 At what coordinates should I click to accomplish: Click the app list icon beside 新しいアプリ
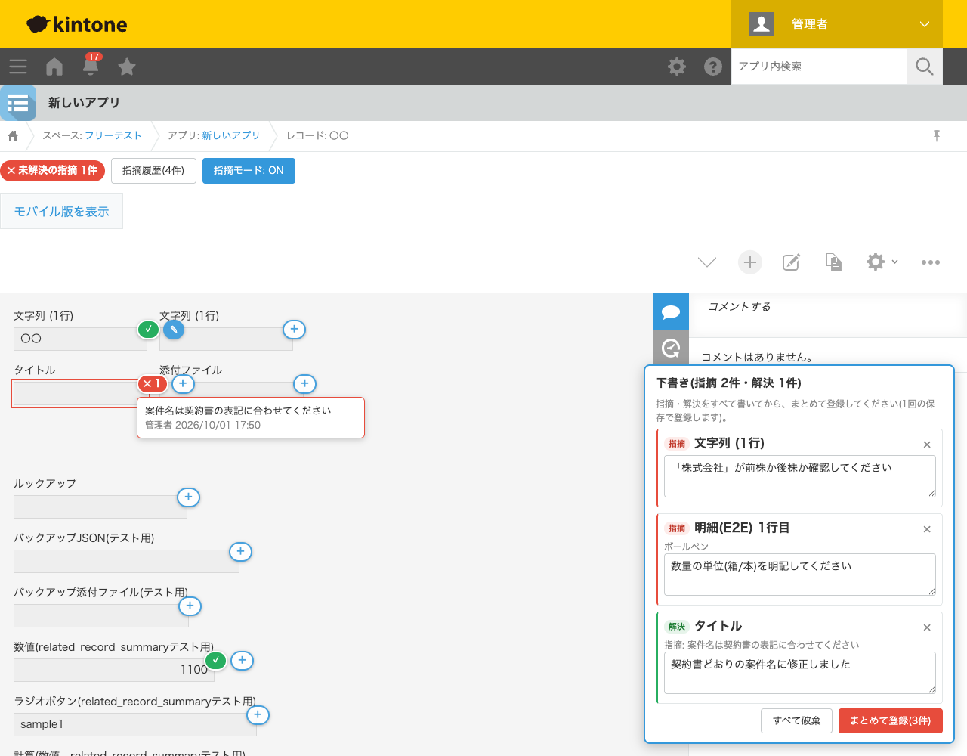tap(18, 103)
